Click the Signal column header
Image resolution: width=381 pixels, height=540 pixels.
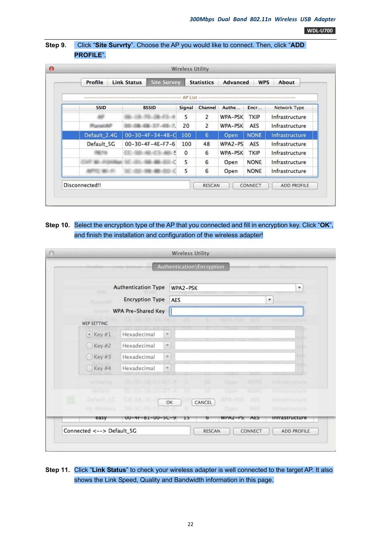tap(186, 108)
